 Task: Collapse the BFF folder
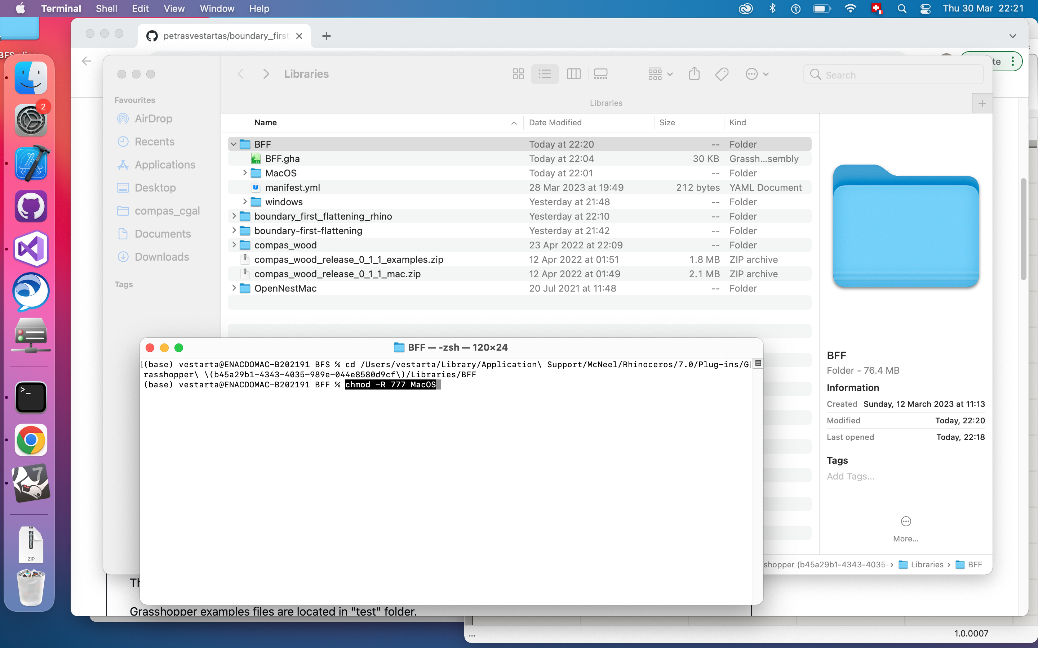click(x=233, y=144)
